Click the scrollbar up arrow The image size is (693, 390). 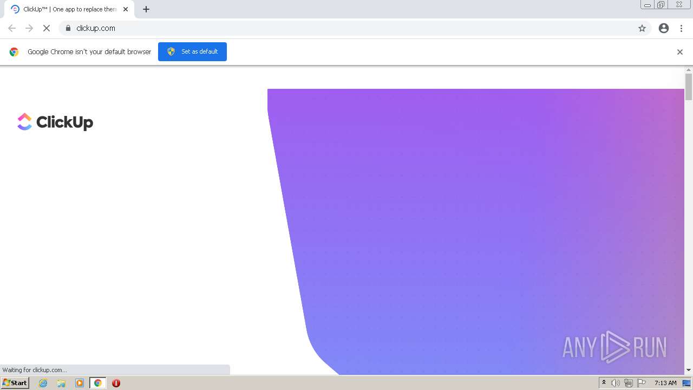tap(689, 69)
